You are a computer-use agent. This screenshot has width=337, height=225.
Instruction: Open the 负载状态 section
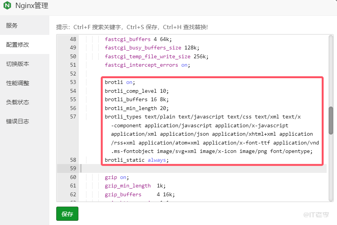tap(18, 102)
